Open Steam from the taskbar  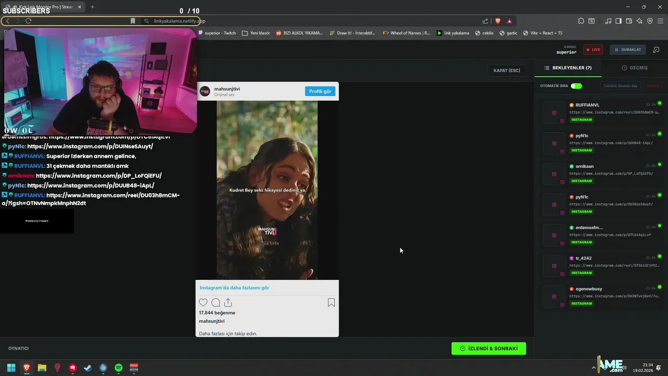pos(88,368)
